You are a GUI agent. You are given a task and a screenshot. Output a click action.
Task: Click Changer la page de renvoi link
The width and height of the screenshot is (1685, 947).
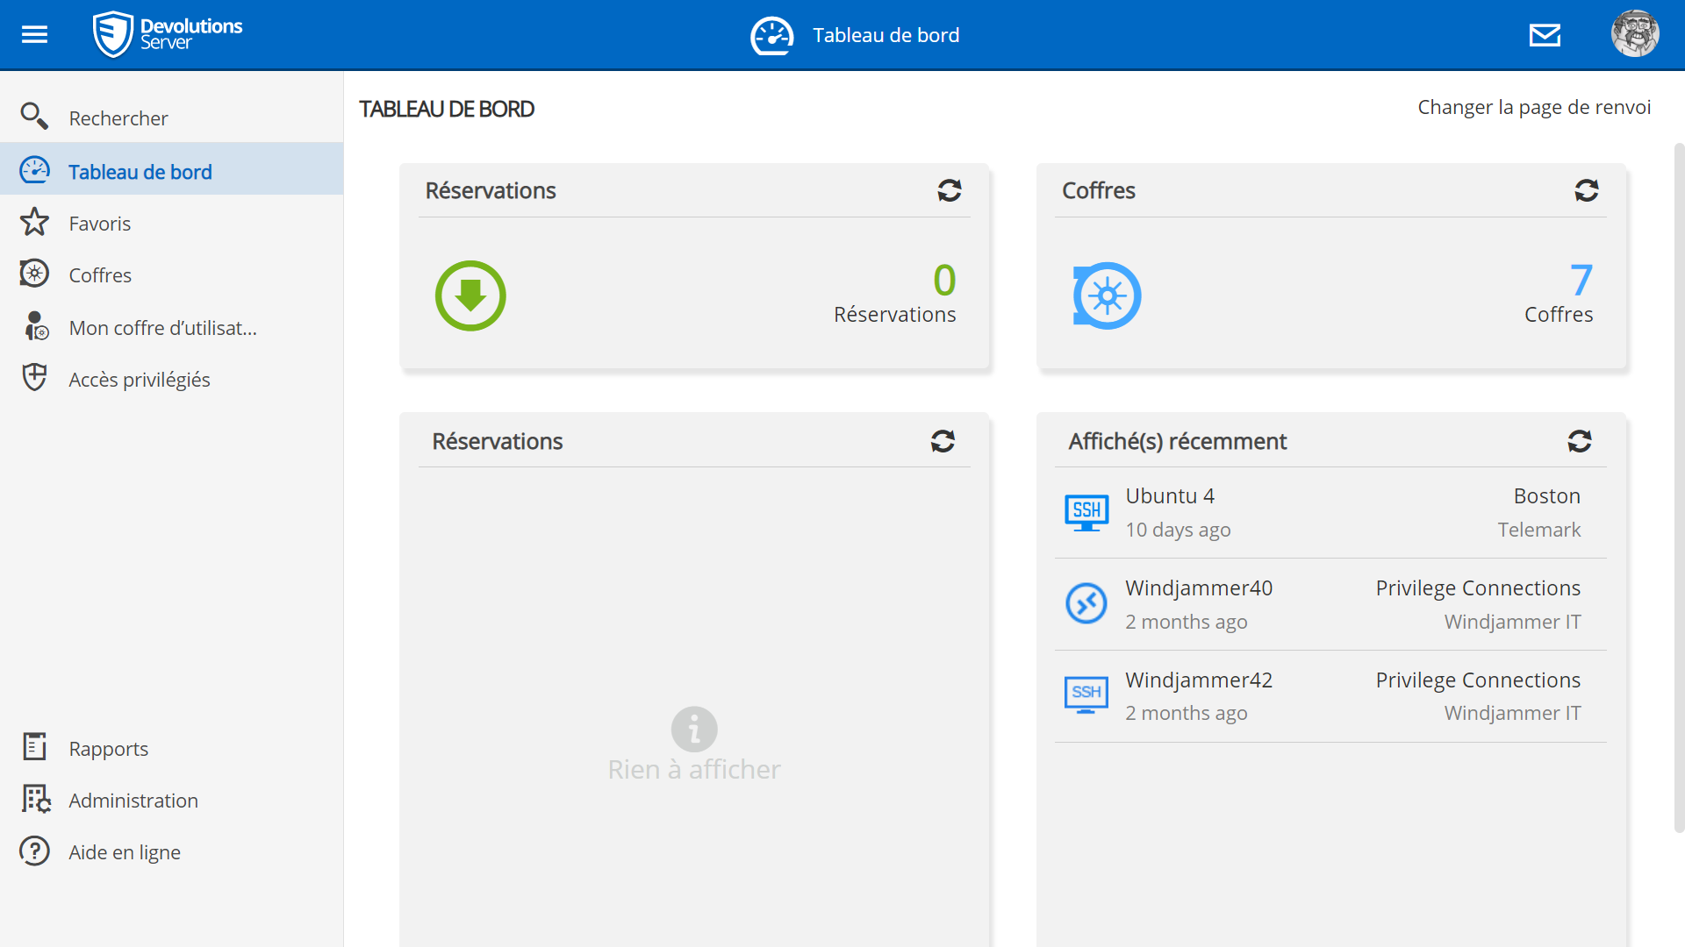[x=1533, y=107]
